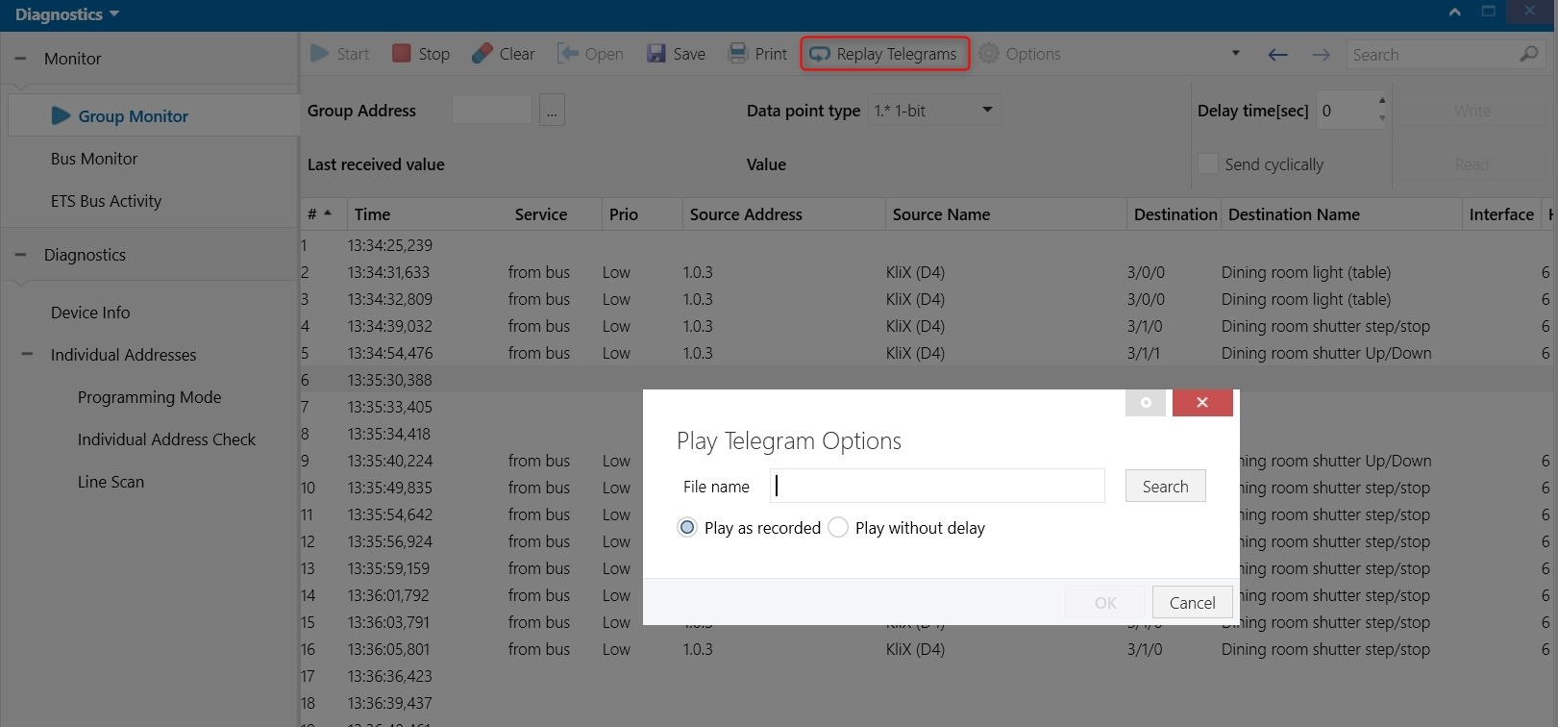
Task: Select Group Monitor in sidebar
Action: pos(154,116)
